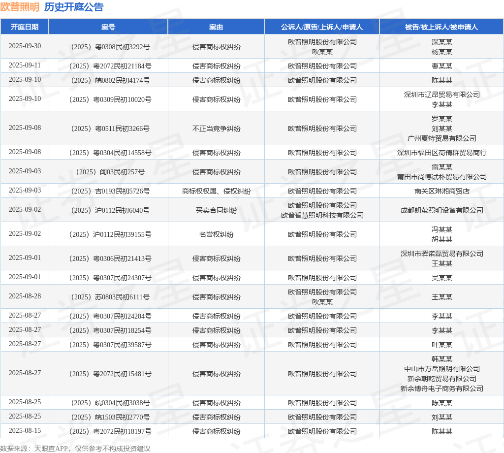Click the 欧普照明 title text

[20, 7]
